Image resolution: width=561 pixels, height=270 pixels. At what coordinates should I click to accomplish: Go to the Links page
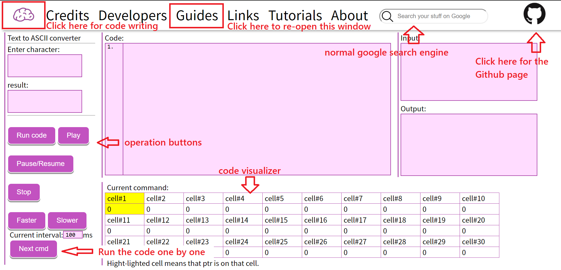[x=243, y=15]
